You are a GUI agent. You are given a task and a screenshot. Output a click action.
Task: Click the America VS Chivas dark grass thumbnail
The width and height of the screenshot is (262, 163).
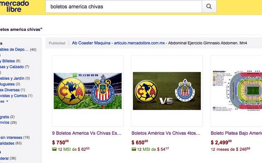coord(167,91)
